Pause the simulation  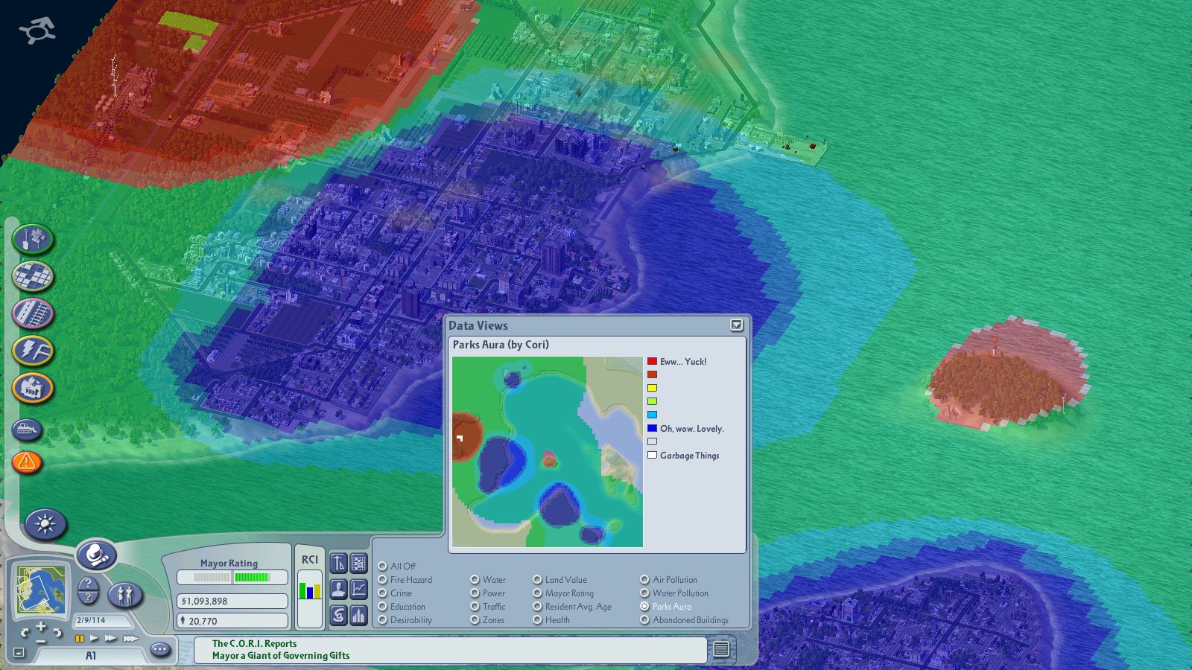[79, 638]
